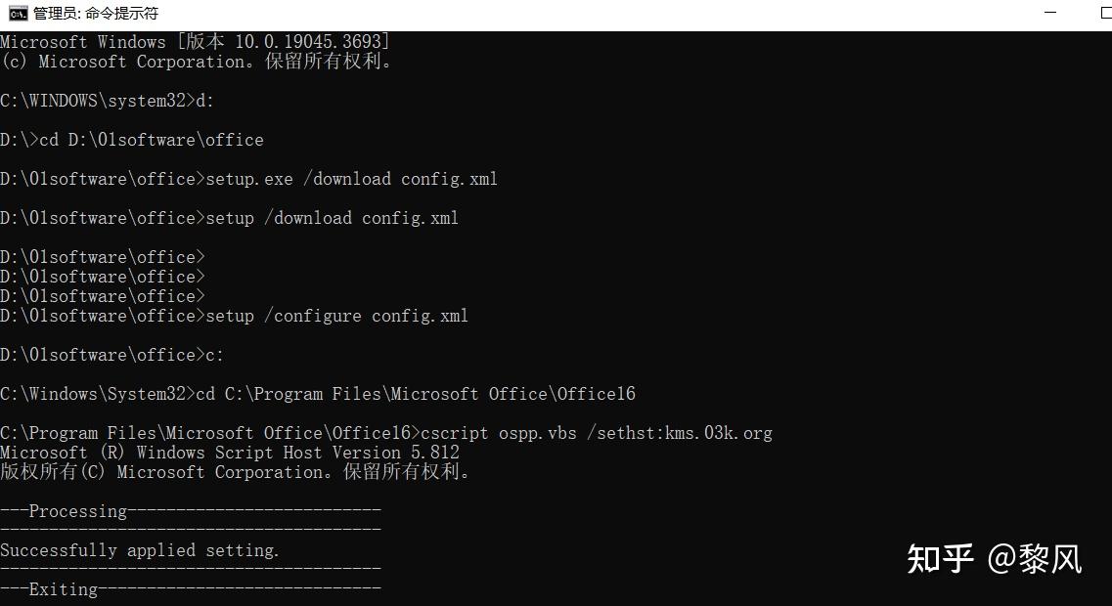Click the Windows Script Host Version 5.812 line
1112x606 pixels.
[x=229, y=453]
